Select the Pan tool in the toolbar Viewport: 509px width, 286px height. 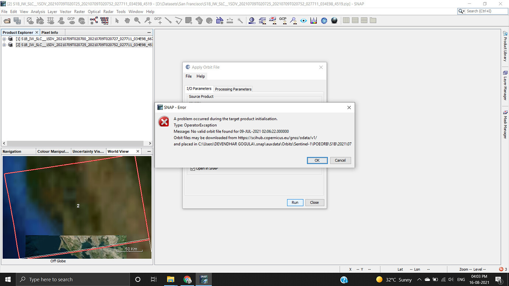127,20
